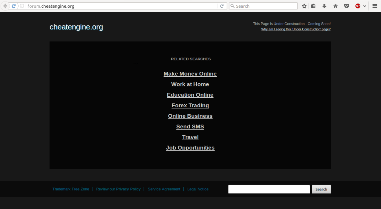Click the Adblock Plus ABP icon
This screenshot has width=381, height=209.
tap(358, 6)
